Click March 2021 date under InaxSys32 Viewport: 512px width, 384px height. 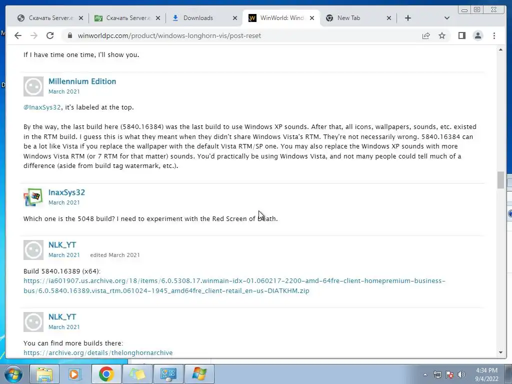(64, 202)
